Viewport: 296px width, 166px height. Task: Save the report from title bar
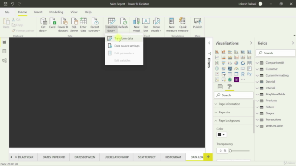pyautogui.click(x=6, y=4)
